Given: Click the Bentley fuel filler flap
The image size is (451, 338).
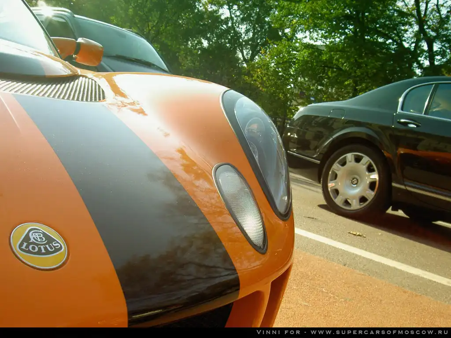Looking at the screenshot, I should tap(336, 114).
